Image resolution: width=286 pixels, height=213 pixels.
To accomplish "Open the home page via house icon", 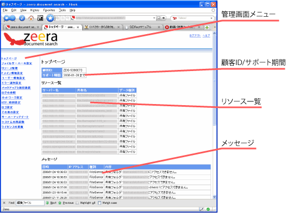I will (31, 18).
